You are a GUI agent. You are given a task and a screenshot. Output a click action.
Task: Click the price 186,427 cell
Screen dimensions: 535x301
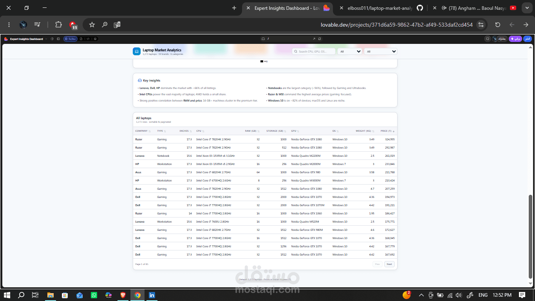pos(390,214)
